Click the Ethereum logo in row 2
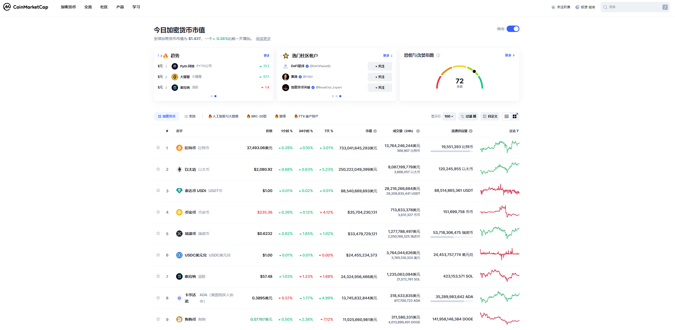 (x=179, y=169)
